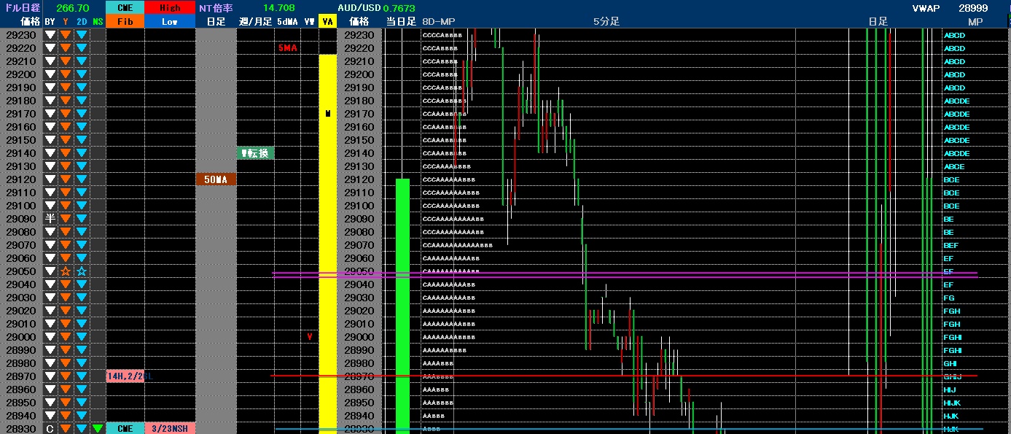Screen dimensions: 1011x434
Task: Click the 0.7673 exchange rate value
Action: pos(399,7)
